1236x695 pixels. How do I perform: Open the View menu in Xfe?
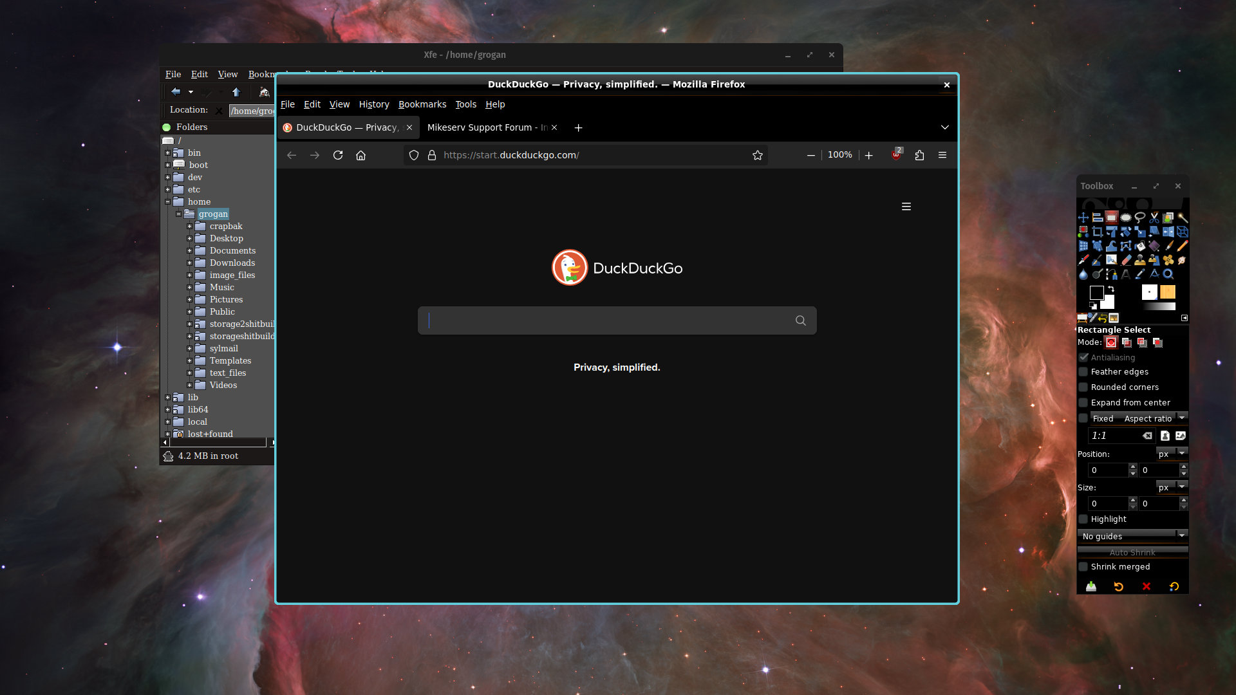228,74
